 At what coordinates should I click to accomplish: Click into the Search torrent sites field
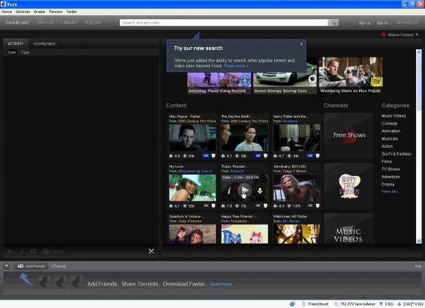[223, 23]
